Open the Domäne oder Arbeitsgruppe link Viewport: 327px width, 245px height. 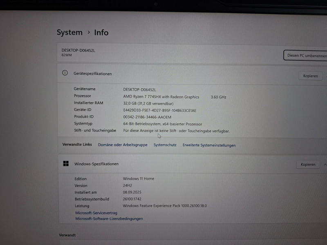tap(123, 145)
